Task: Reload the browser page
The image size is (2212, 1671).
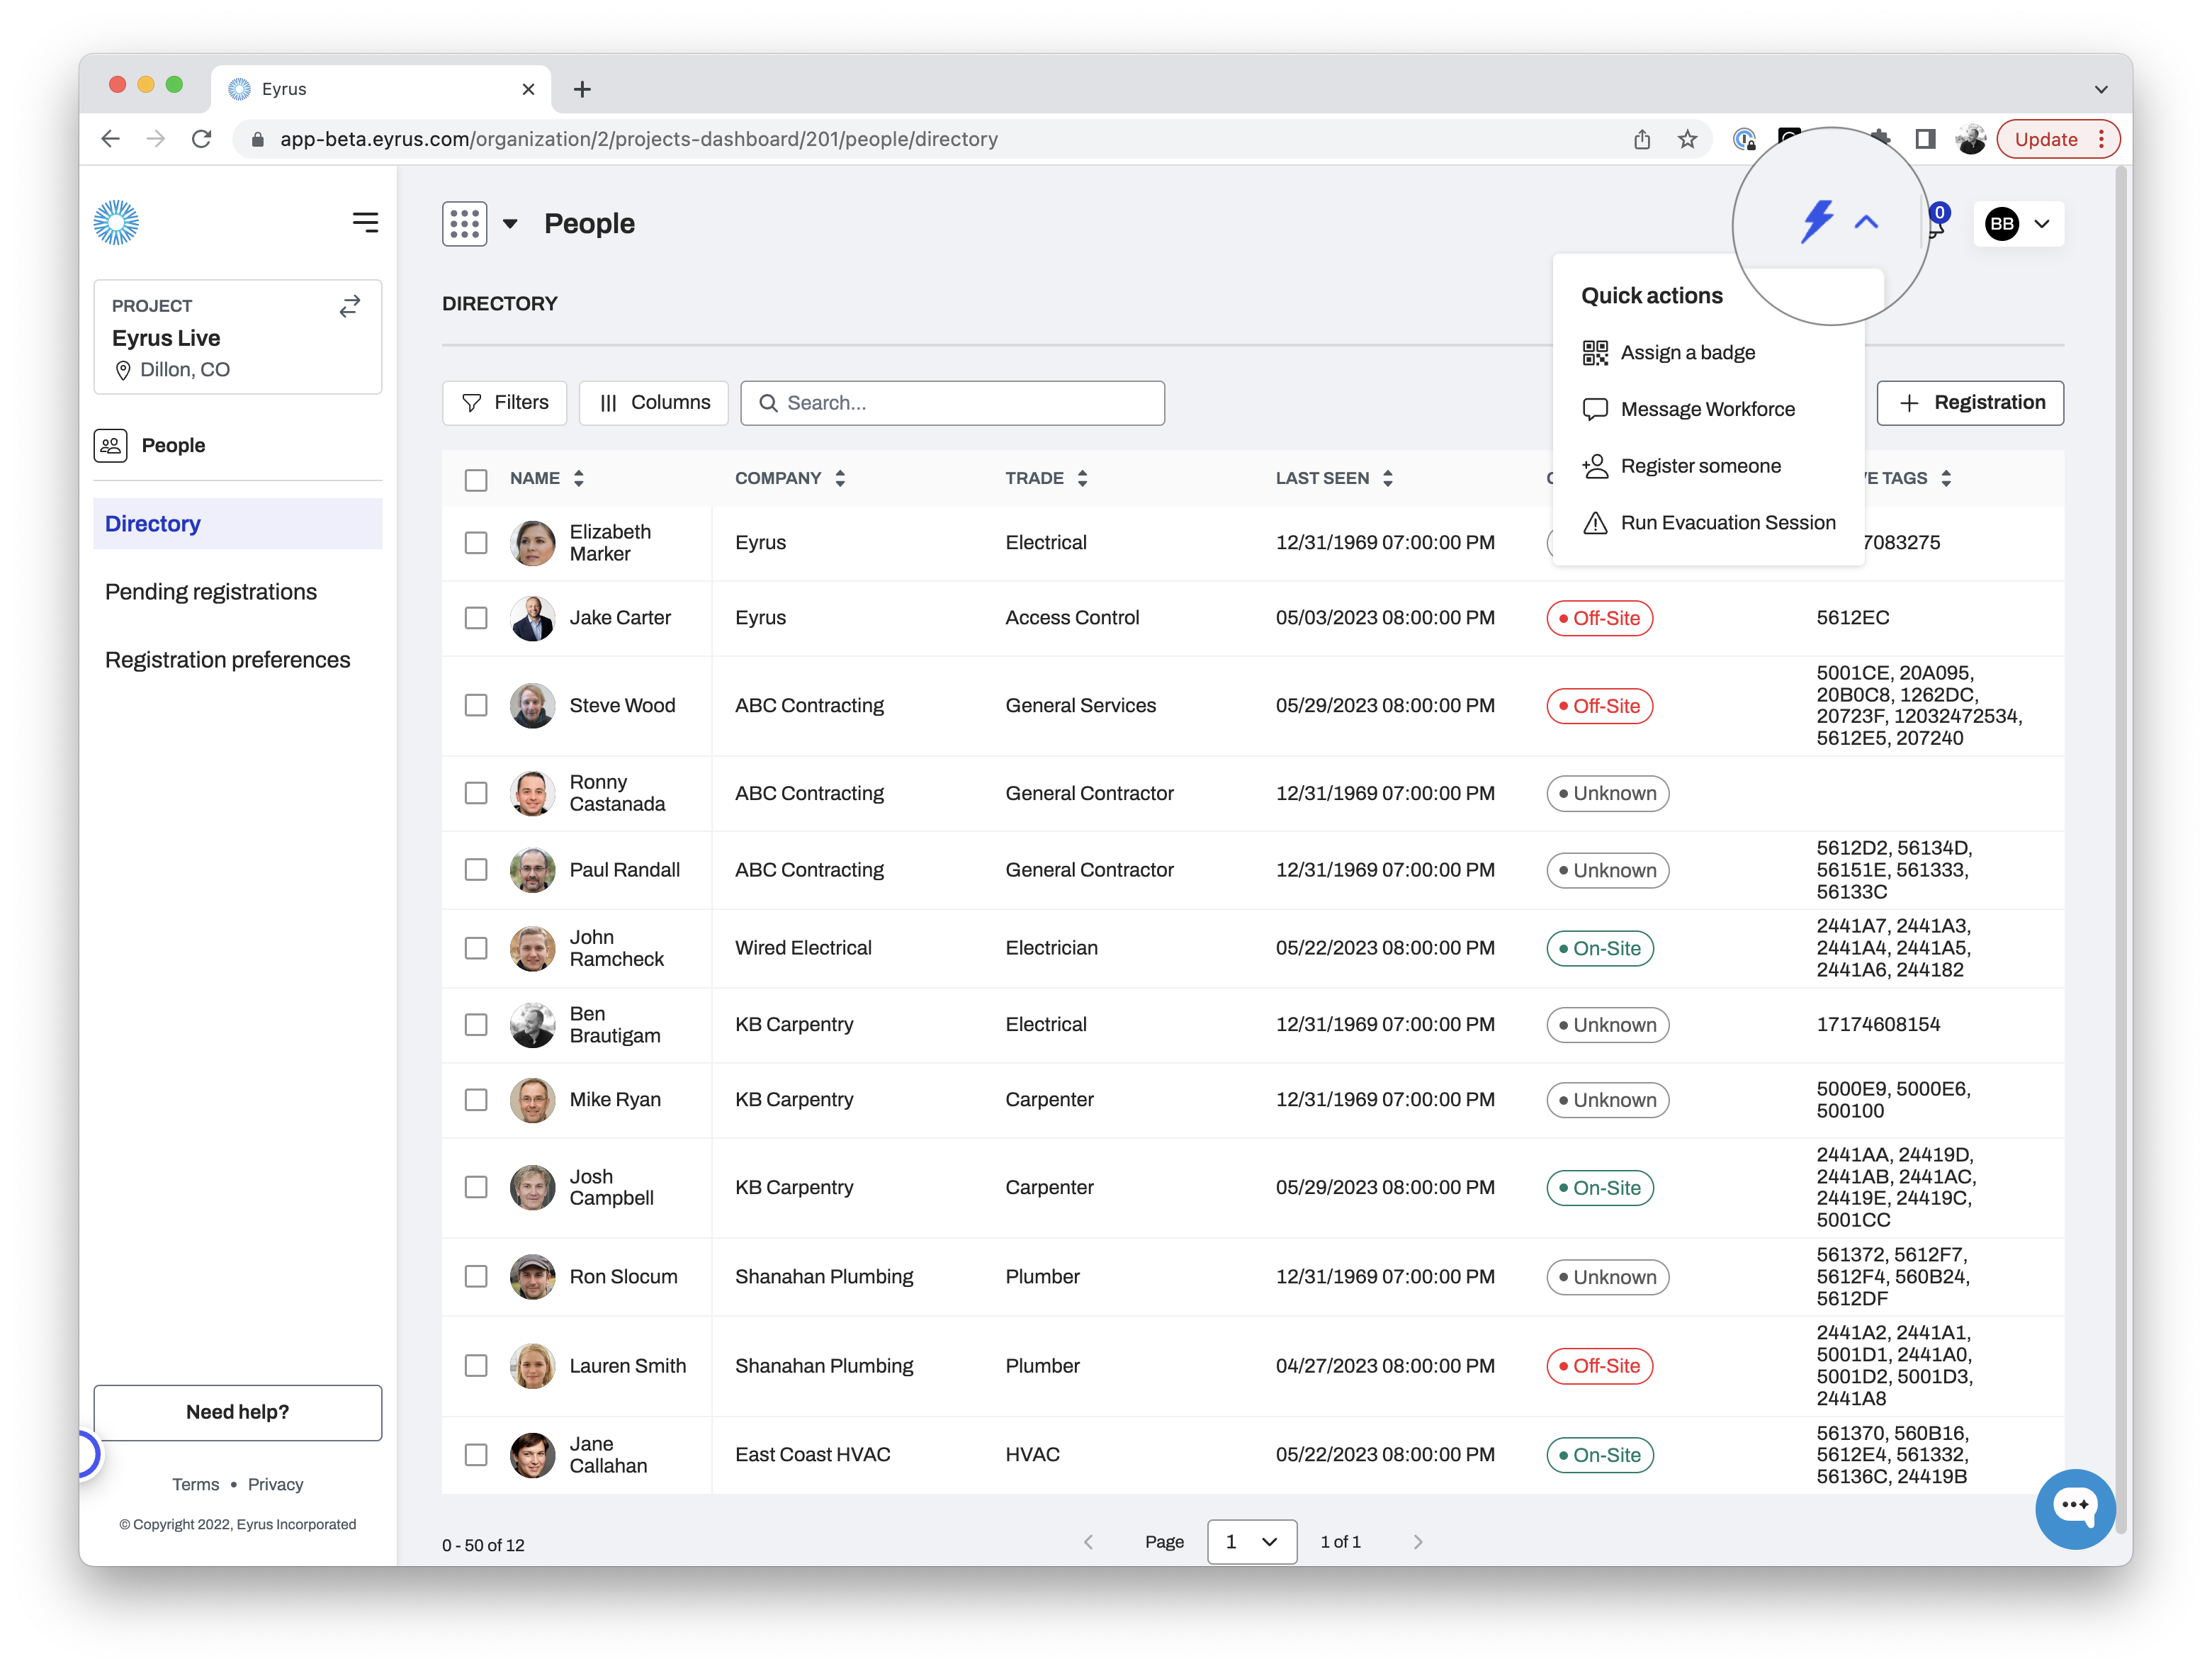Action: pos(202,139)
